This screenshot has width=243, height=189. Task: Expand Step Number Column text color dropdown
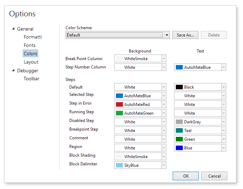[x=224, y=67]
